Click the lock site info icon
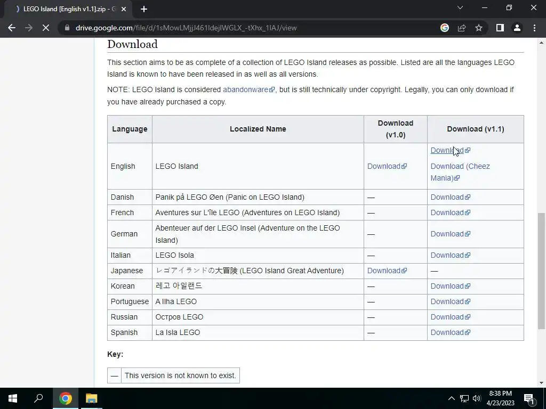Viewport: 546px width, 409px height. click(67, 28)
